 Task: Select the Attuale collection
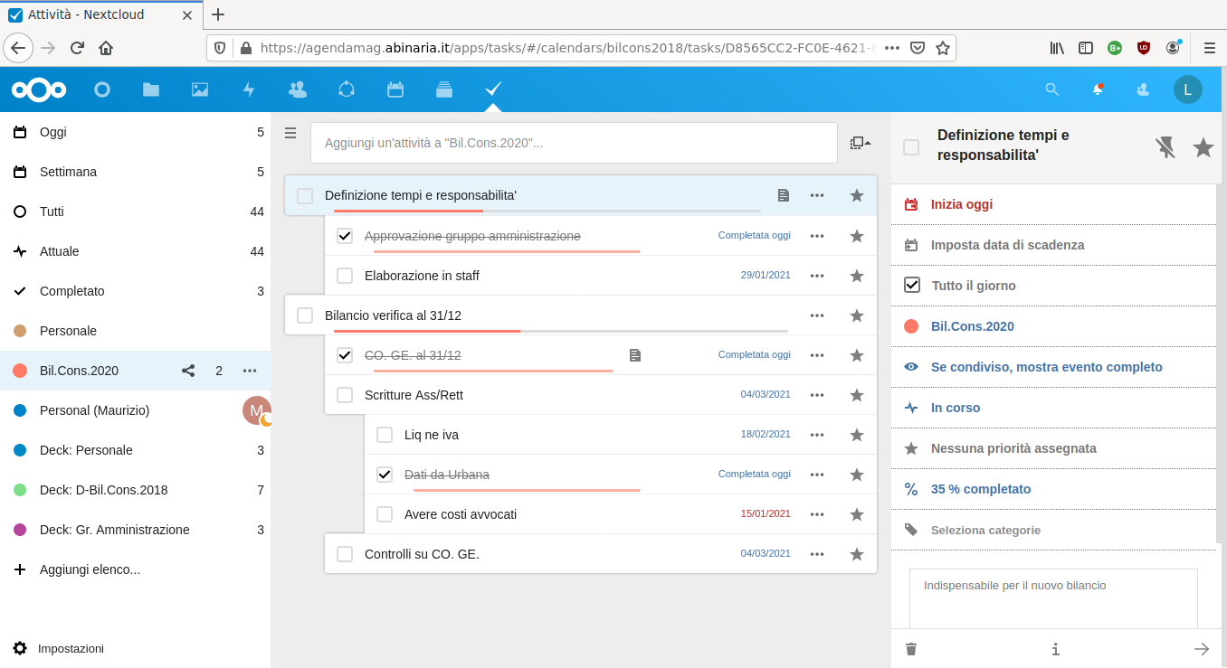(x=136, y=251)
